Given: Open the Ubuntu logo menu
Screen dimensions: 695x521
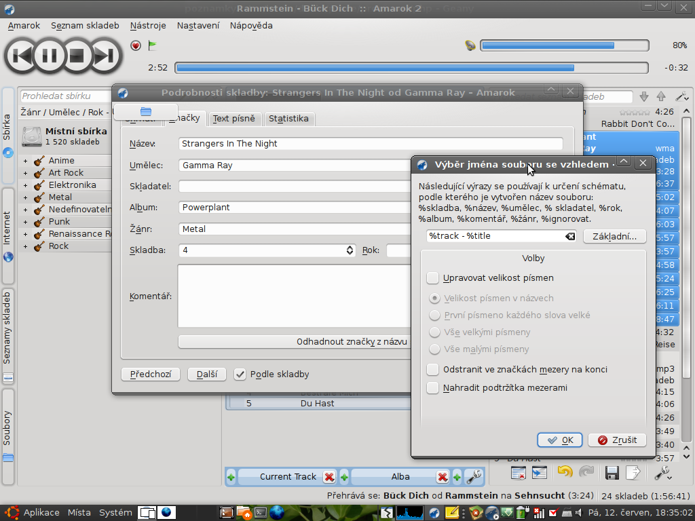Looking at the screenshot, I should coord(12,513).
